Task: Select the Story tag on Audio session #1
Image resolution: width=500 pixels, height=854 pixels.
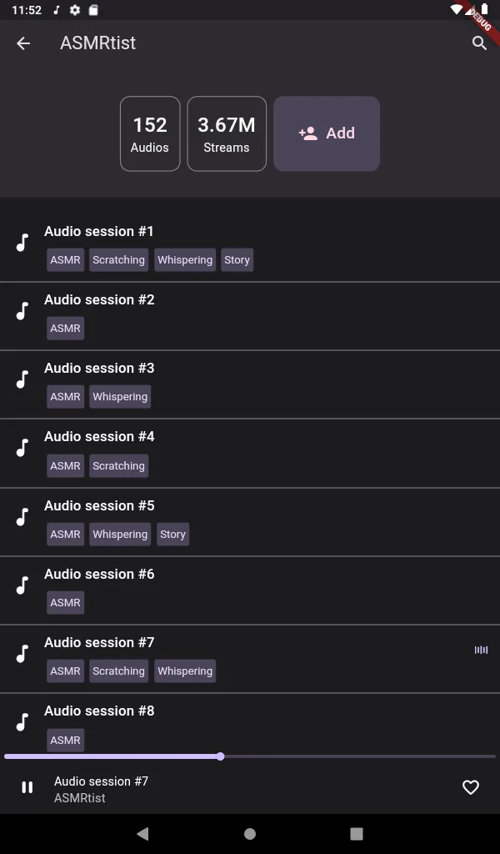Action: (237, 259)
